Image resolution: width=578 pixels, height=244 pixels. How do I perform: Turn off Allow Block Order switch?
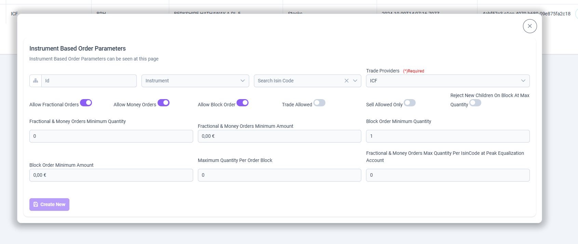click(243, 103)
